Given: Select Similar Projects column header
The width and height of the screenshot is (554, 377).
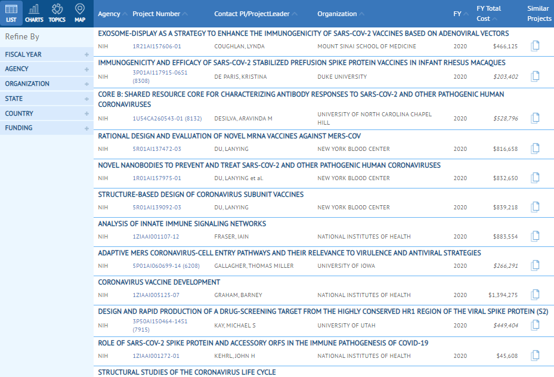Looking at the screenshot, I should [x=539, y=14].
